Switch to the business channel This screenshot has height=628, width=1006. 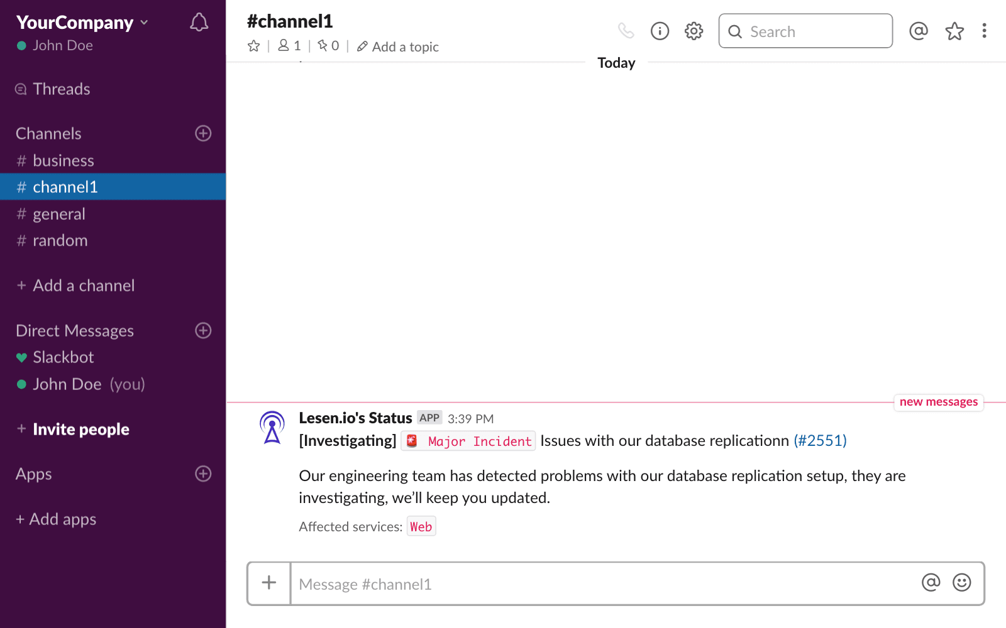(113, 161)
